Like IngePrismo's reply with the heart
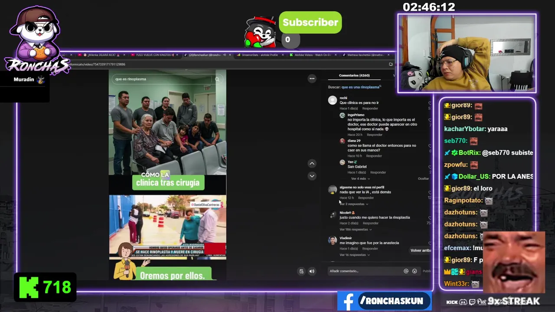The height and width of the screenshot is (312, 555). coord(430,120)
